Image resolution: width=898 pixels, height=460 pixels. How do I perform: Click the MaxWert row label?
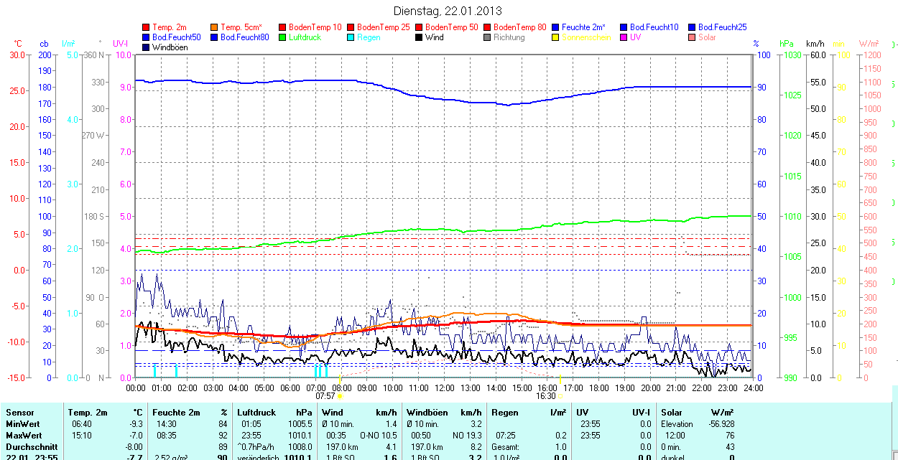pos(24,436)
